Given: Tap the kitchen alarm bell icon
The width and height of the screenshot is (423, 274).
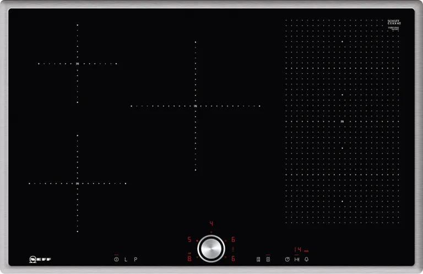Looking at the screenshot, I should (x=307, y=259).
